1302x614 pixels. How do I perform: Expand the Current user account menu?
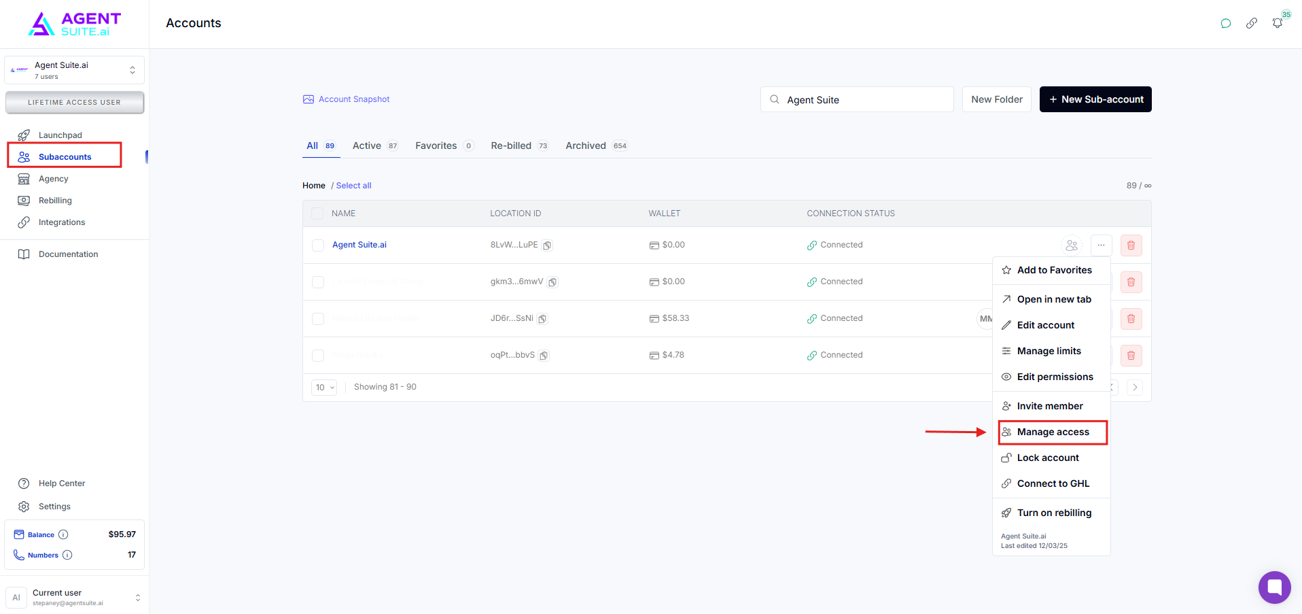coord(75,597)
